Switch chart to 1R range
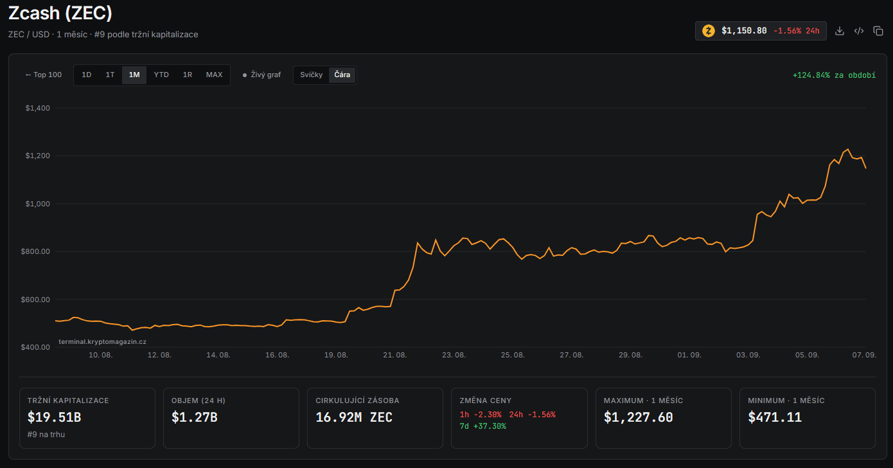This screenshot has width=893, height=468. coord(188,75)
